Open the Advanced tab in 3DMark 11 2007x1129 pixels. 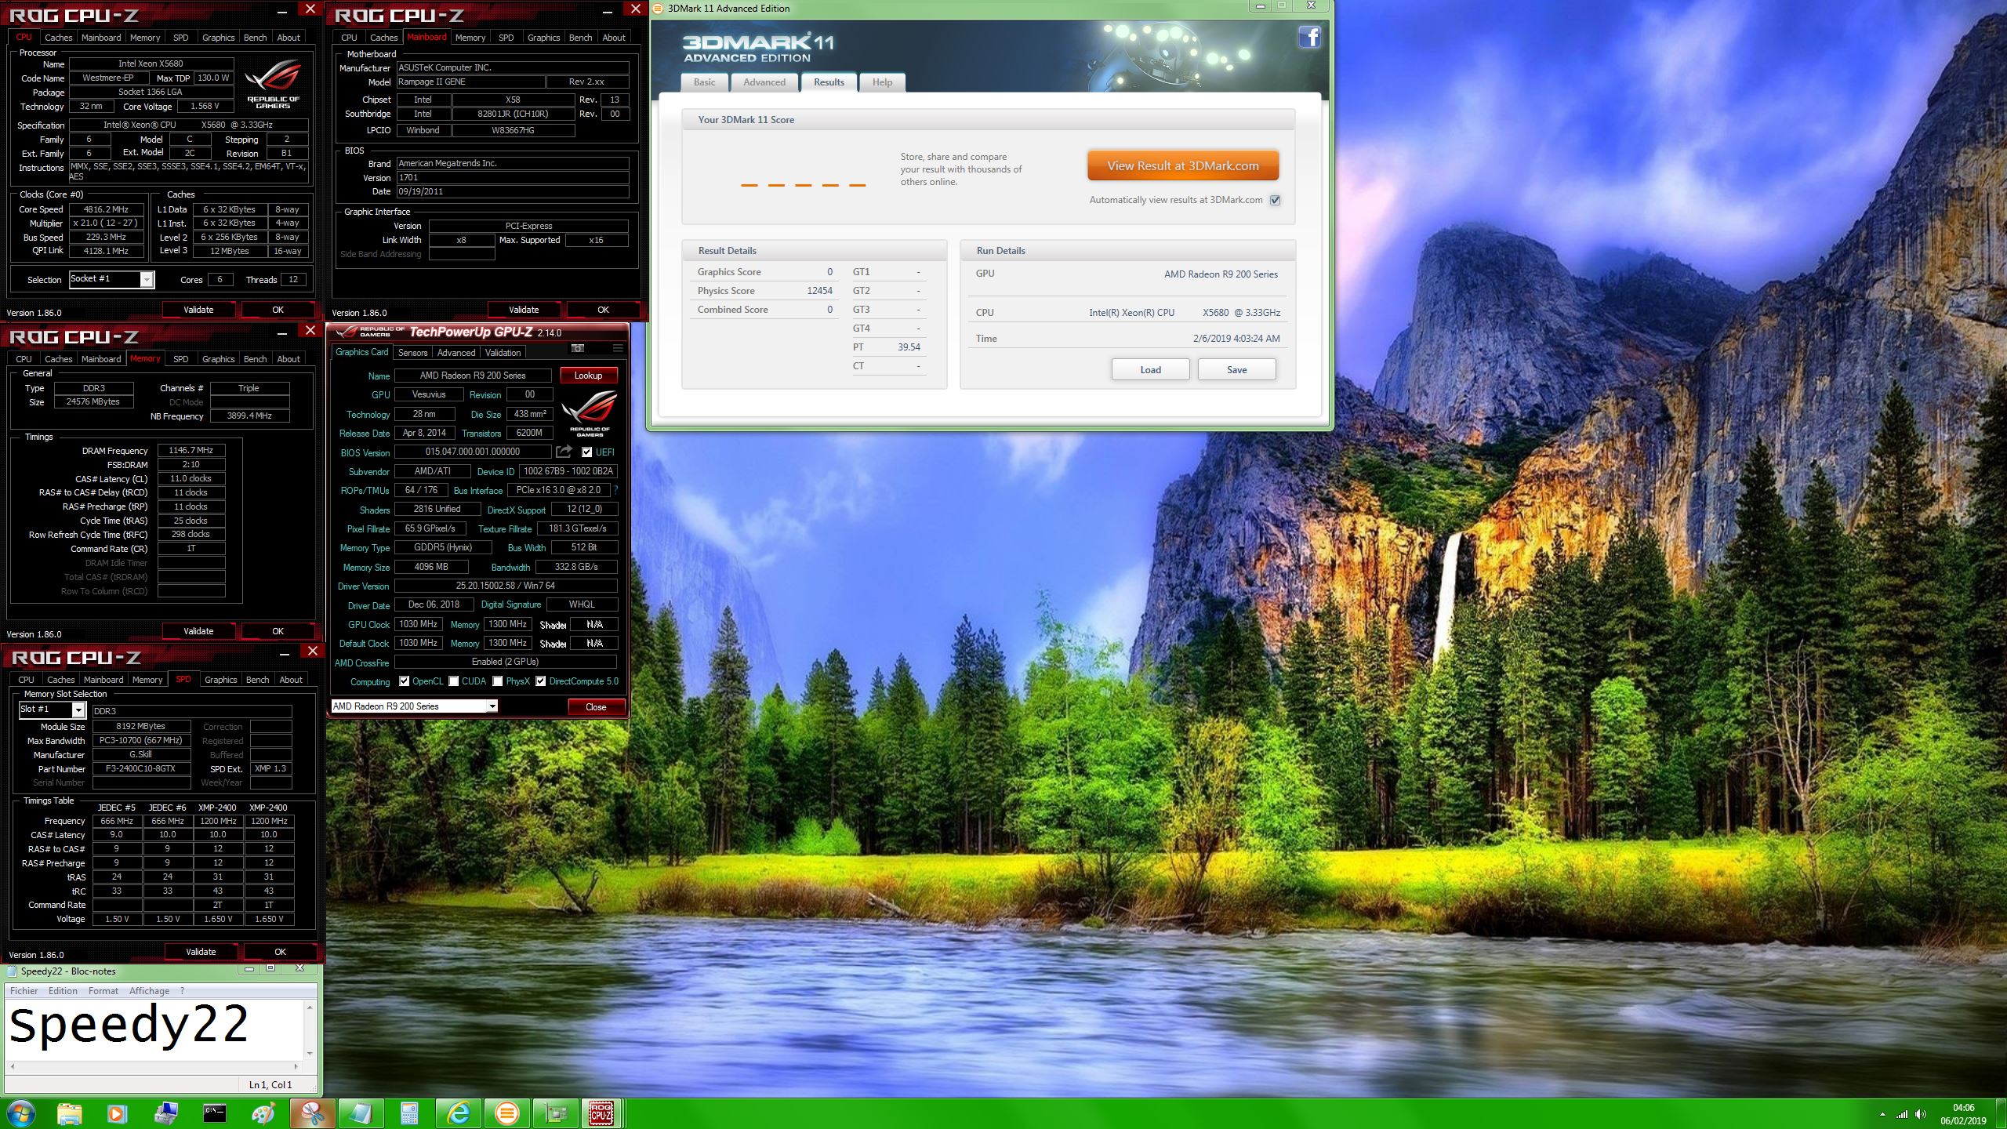(764, 82)
